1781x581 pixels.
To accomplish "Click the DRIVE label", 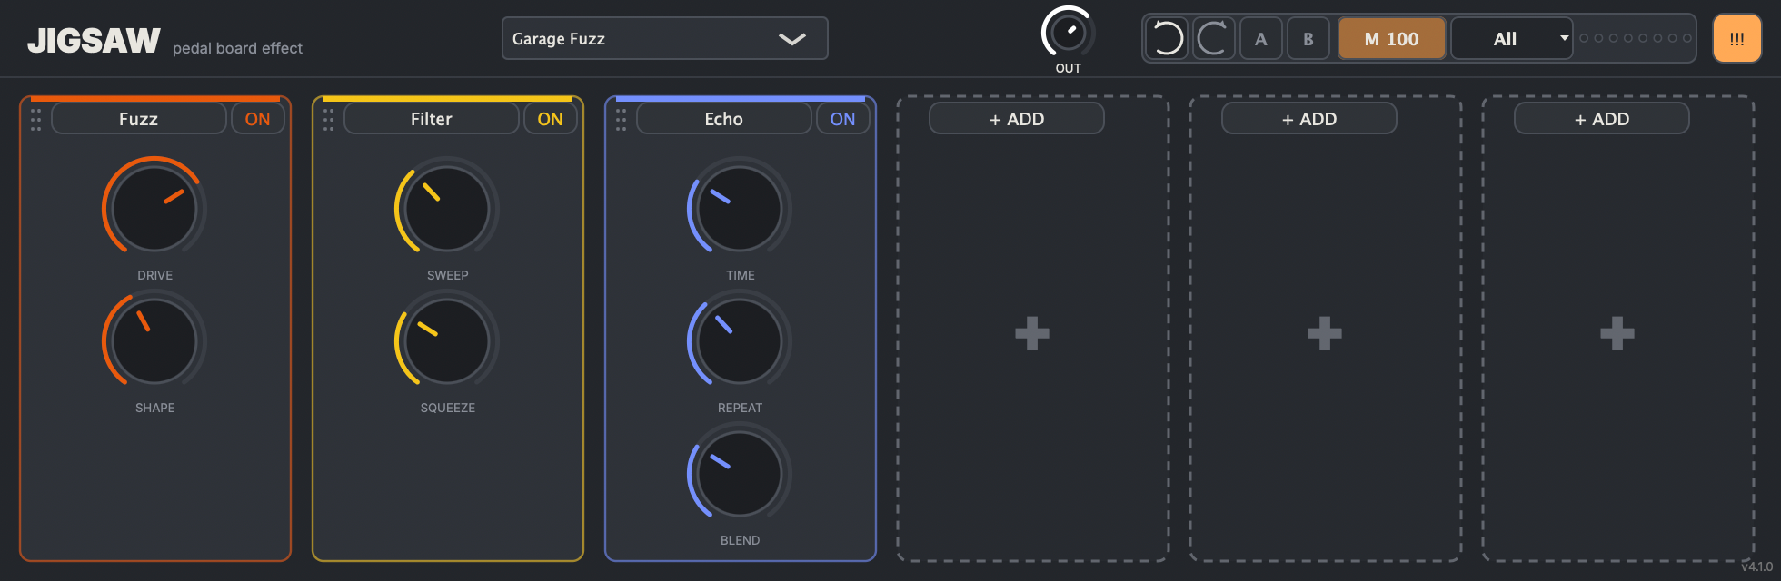I will coord(154,275).
